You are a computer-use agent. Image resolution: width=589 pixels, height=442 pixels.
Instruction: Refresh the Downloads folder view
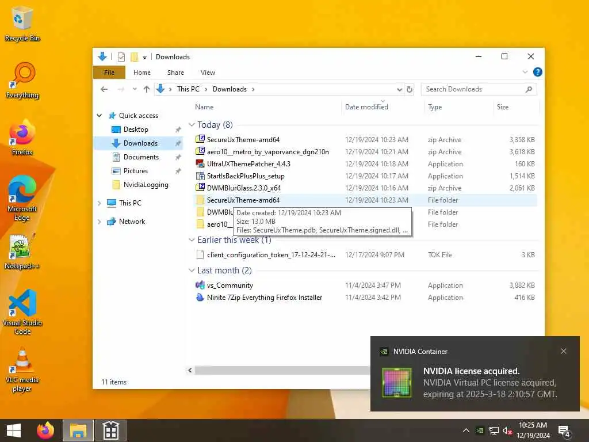click(410, 89)
